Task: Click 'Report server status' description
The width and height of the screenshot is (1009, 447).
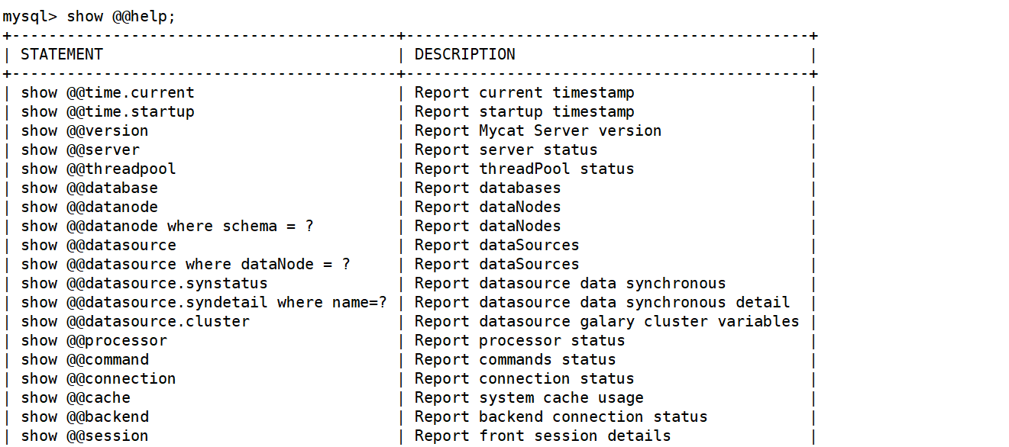Action: pyautogui.click(x=506, y=150)
